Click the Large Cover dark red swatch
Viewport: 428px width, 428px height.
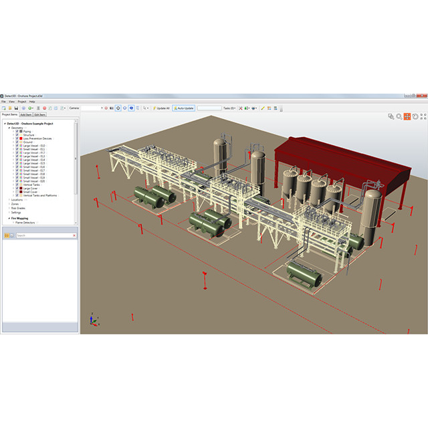(21, 189)
